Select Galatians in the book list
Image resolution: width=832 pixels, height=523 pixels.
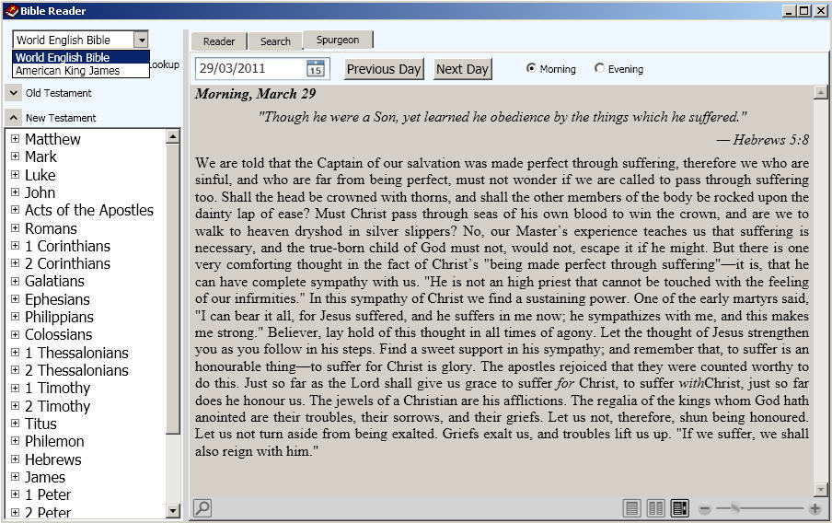tap(54, 281)
